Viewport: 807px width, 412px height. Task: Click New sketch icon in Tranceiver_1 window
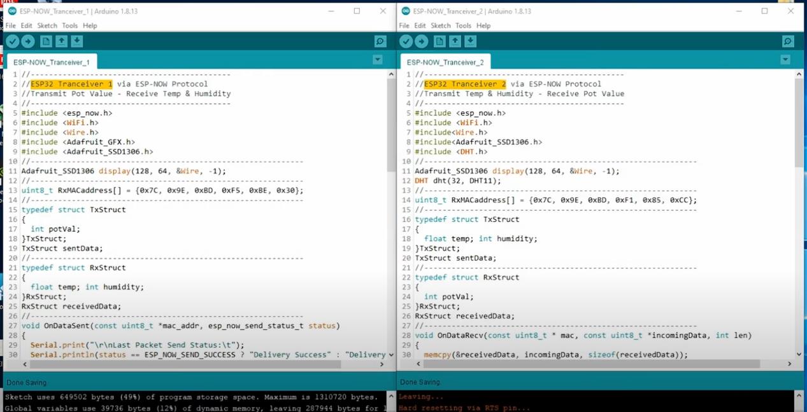coord(46,41)
